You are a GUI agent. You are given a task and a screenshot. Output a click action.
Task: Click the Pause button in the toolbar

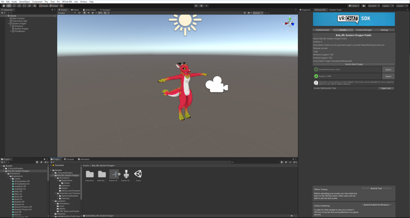[202, 6]
